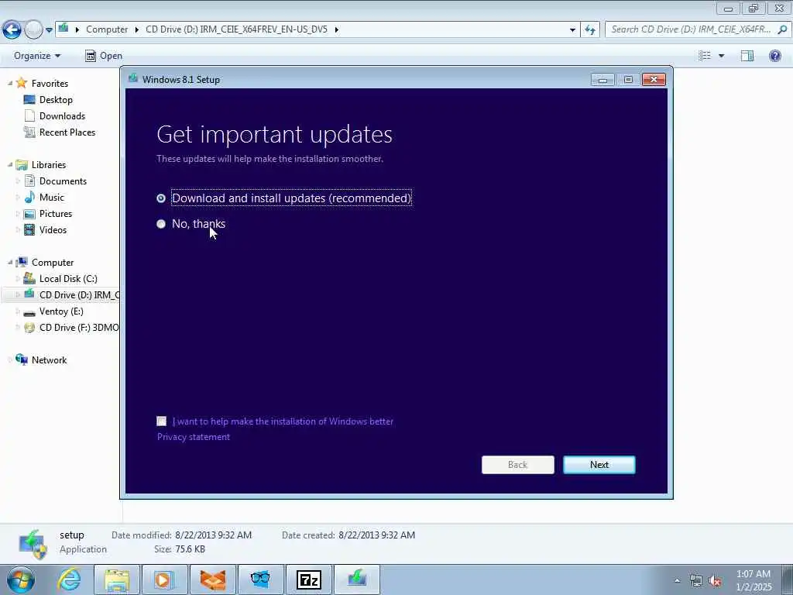Open the orange fox taskbar app

click(212, 580)
